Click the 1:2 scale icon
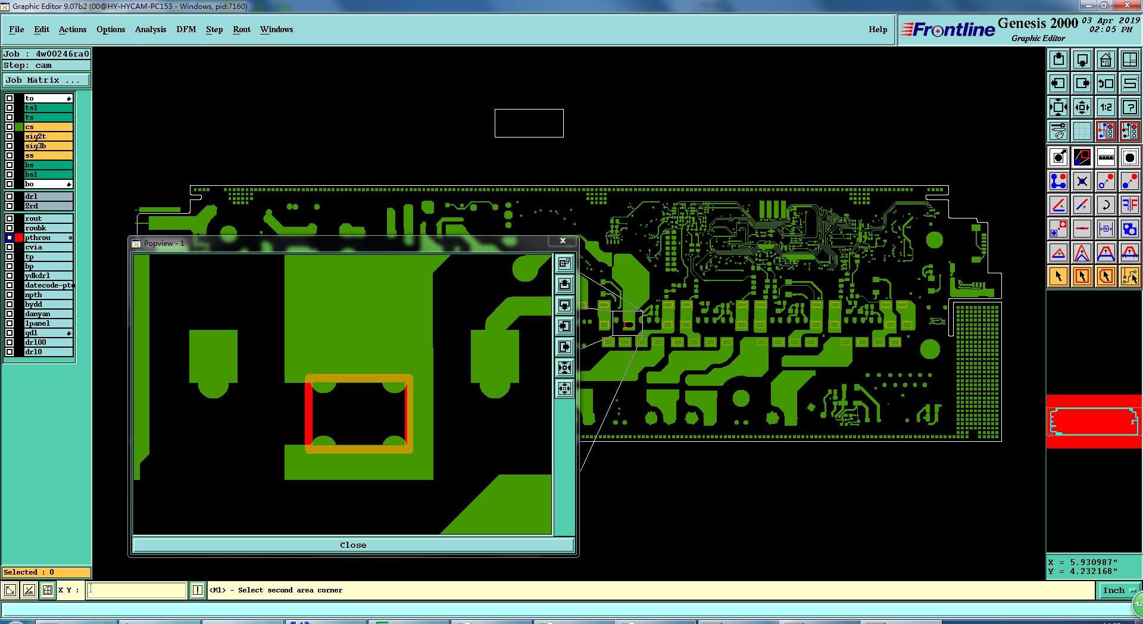 (x=1106, y=107)
